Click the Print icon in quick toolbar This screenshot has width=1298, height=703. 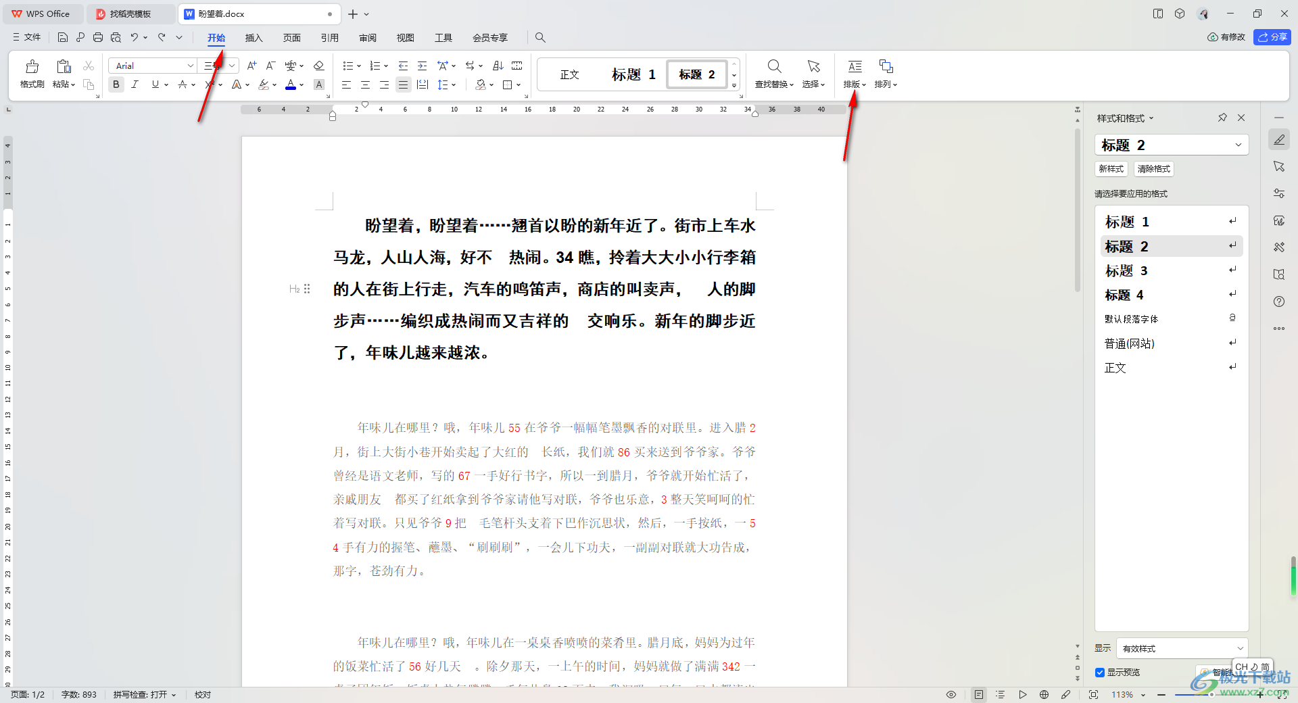tap(98, 37)
